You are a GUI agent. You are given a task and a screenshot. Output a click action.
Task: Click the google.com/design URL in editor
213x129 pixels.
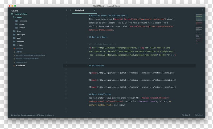click(x=149, y=19)
